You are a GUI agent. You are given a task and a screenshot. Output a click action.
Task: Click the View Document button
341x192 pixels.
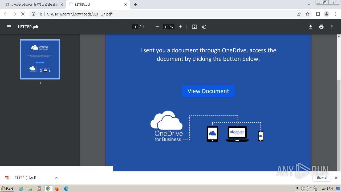tap(208, 91)
